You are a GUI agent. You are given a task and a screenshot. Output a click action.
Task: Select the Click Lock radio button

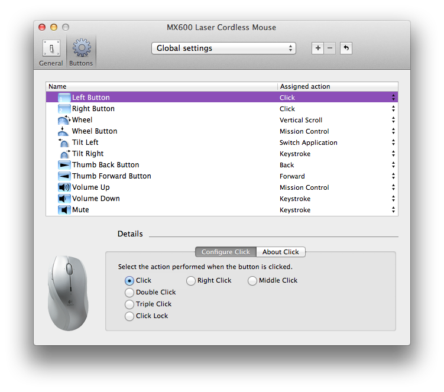129,316
